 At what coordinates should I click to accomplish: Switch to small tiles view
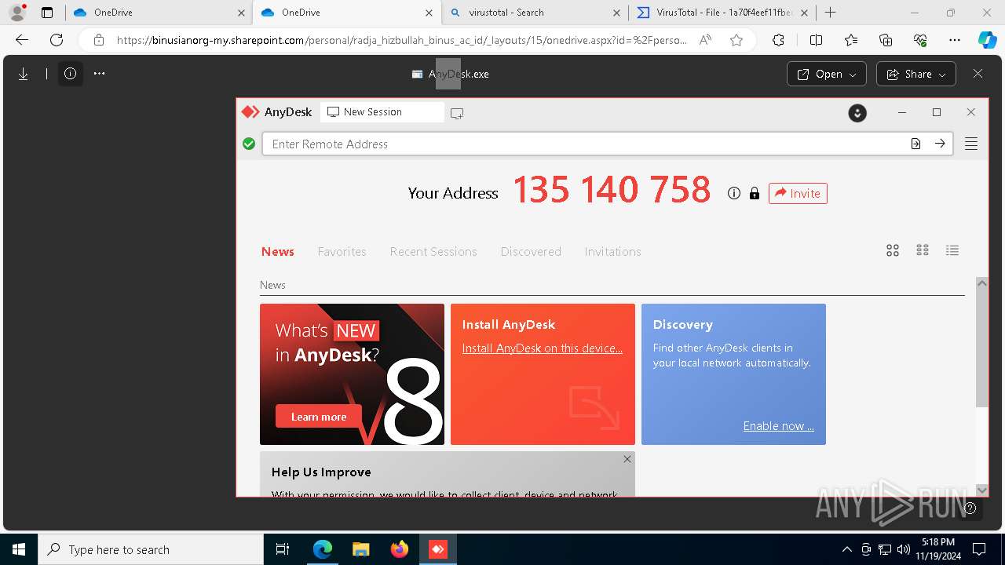(x=923, y=250)
